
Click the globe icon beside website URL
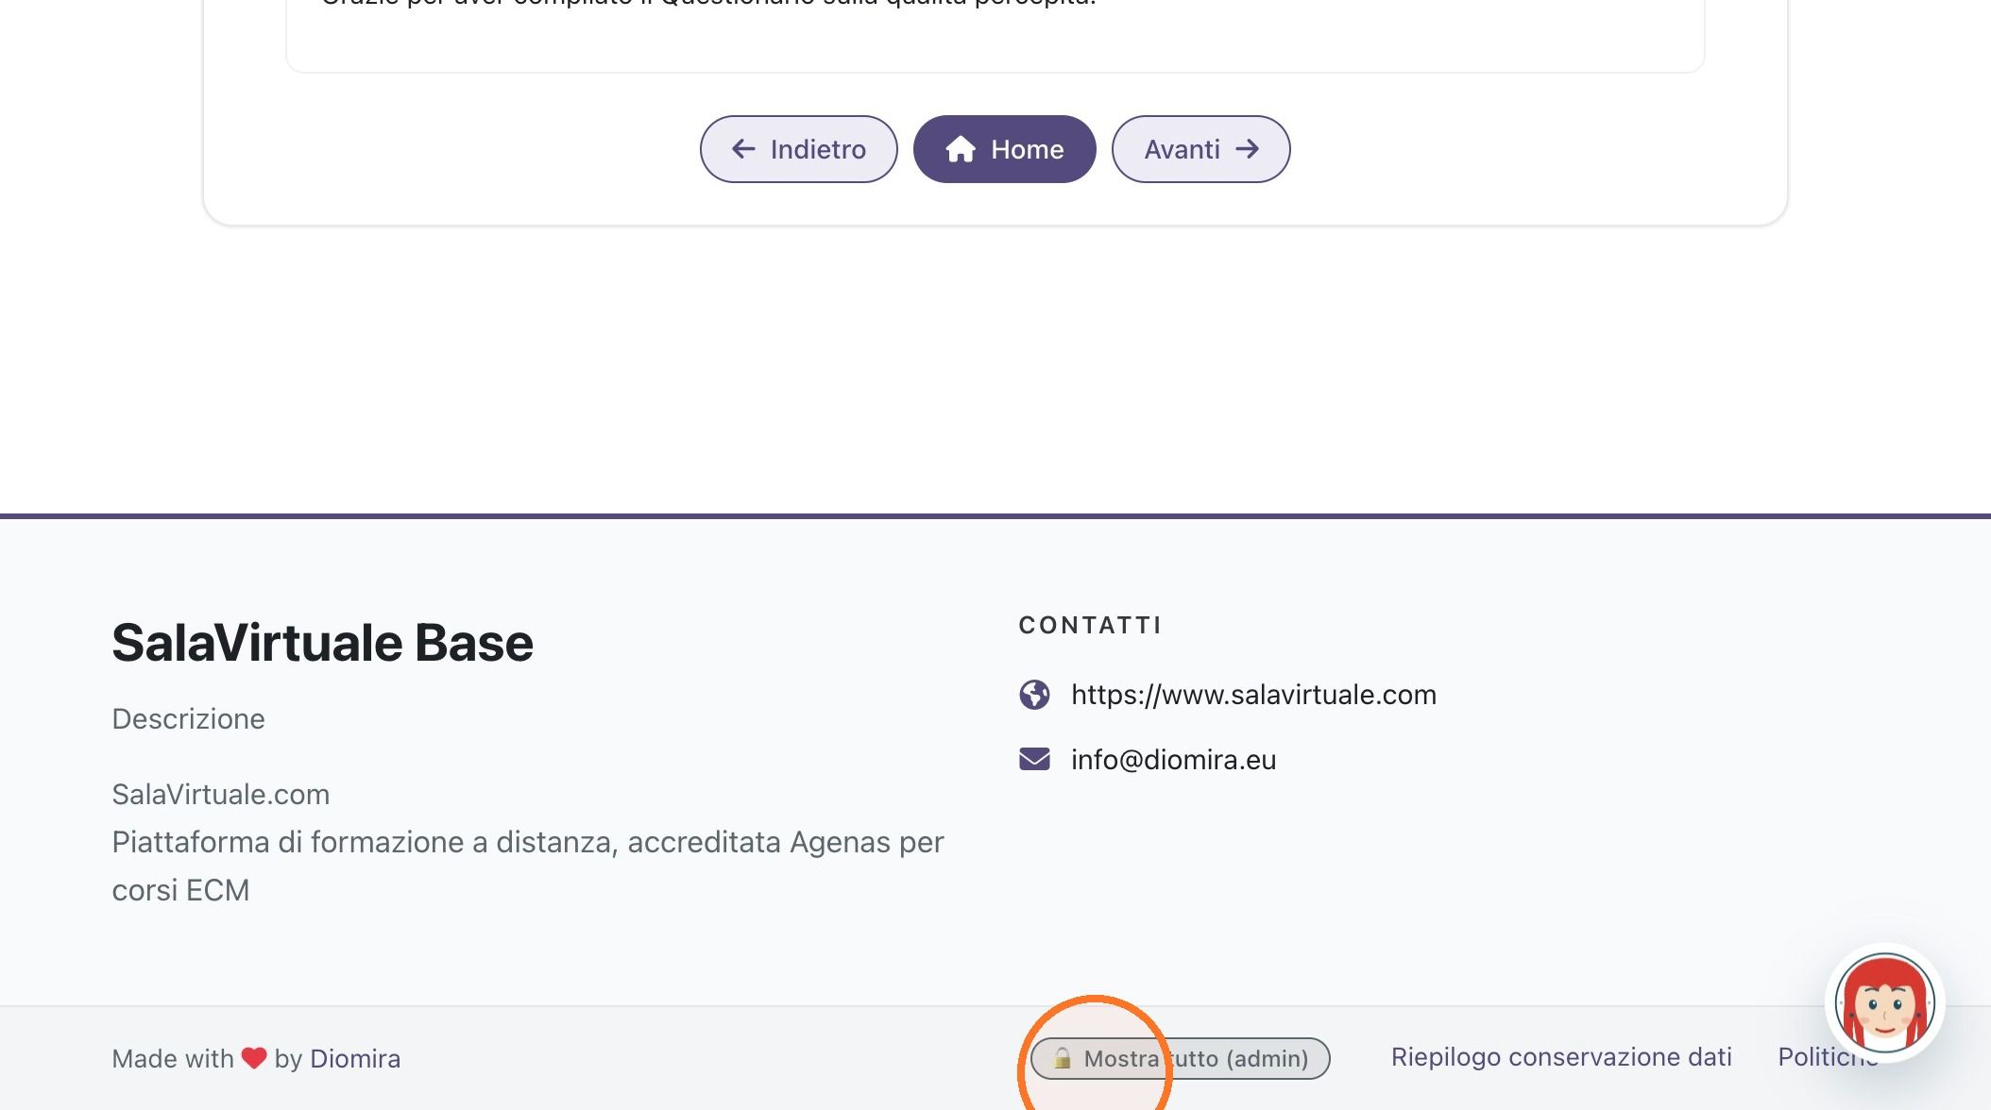point(1034,695)
